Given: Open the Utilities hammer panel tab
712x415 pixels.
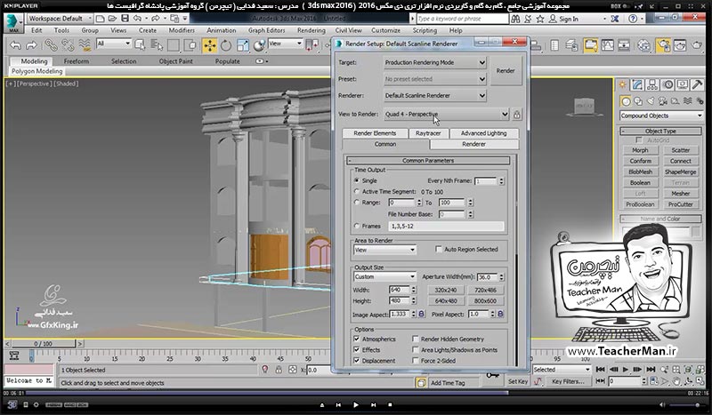Looking at the screenshot, I should [x=697, y=84].
